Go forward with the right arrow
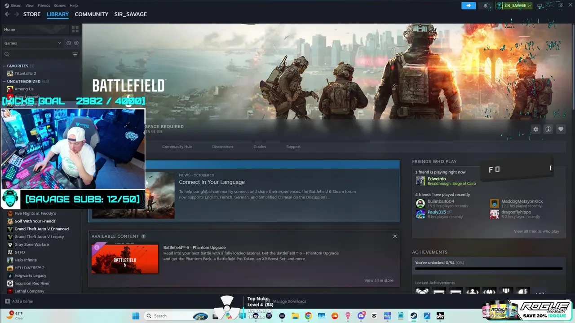The image size is (575, 323). [17, 14]
